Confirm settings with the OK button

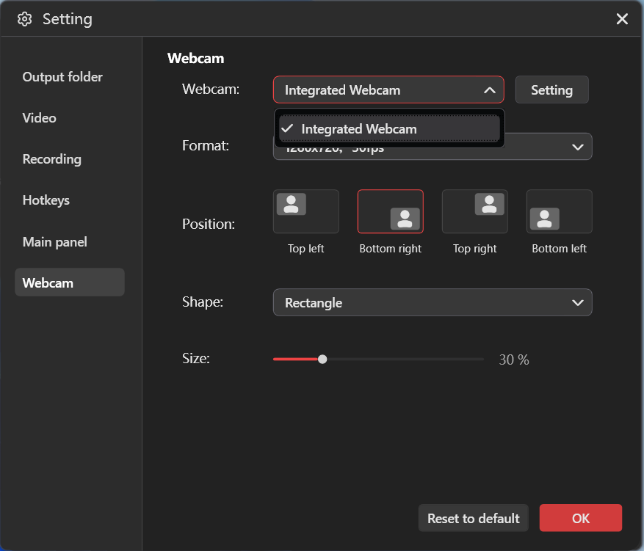580,517
